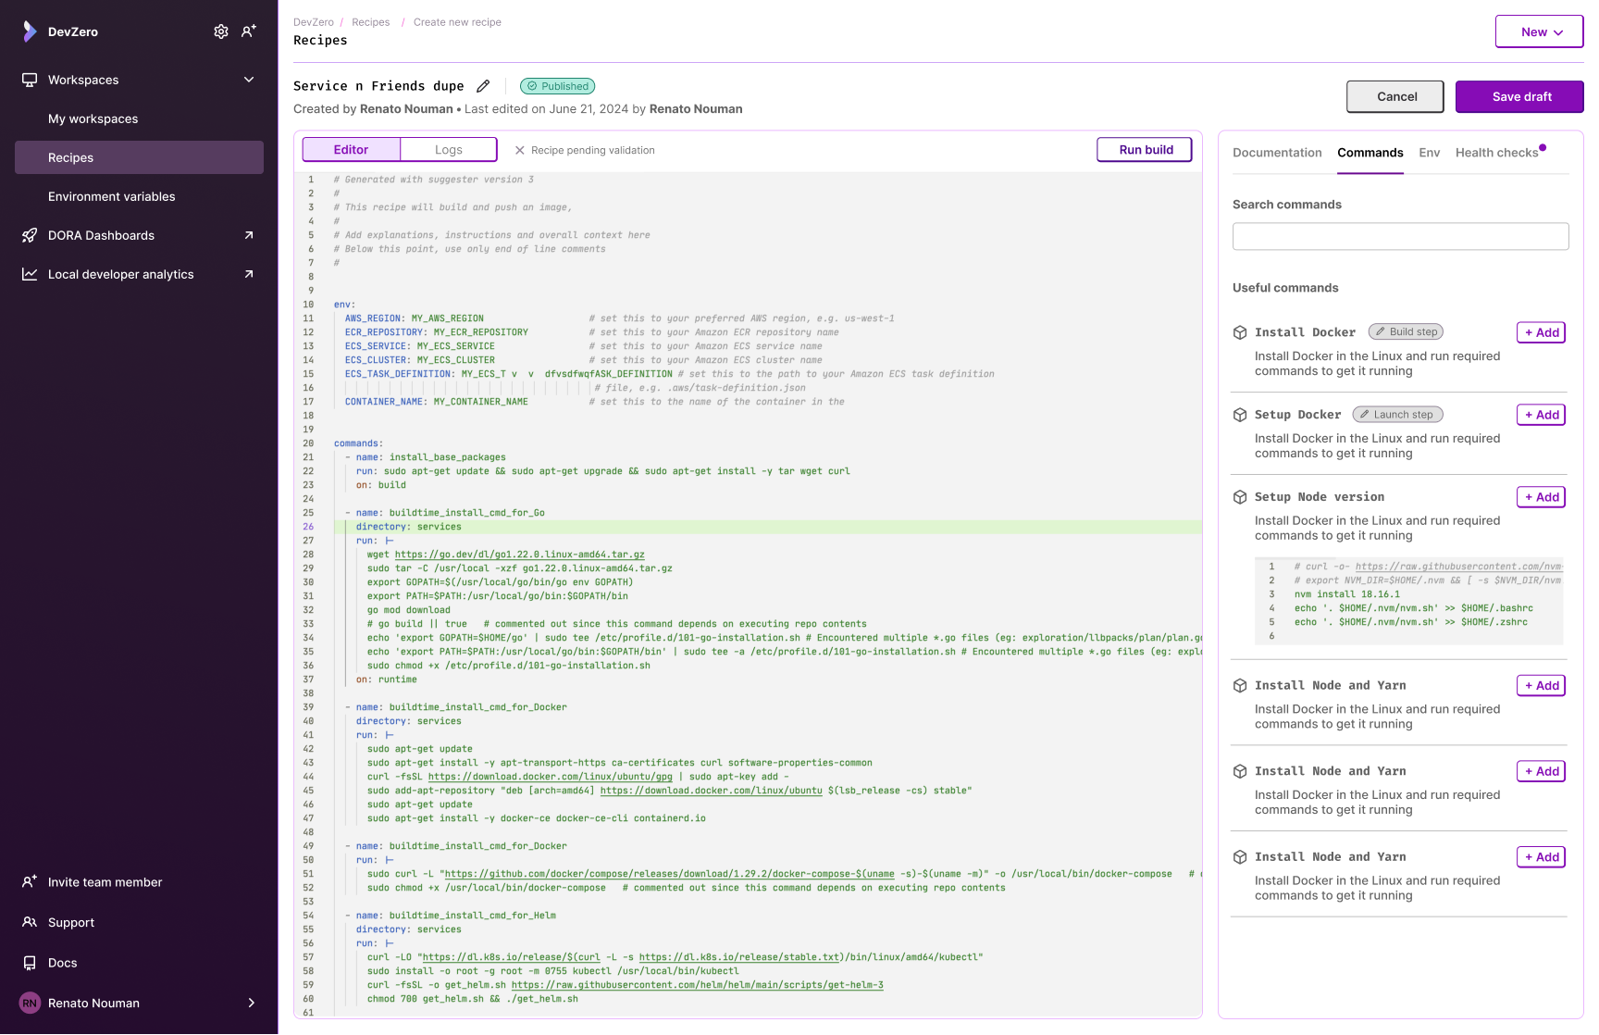Viewport: 1599px width, 1035px height.
Task: Switch to the Logs tab
Action: 448,149
